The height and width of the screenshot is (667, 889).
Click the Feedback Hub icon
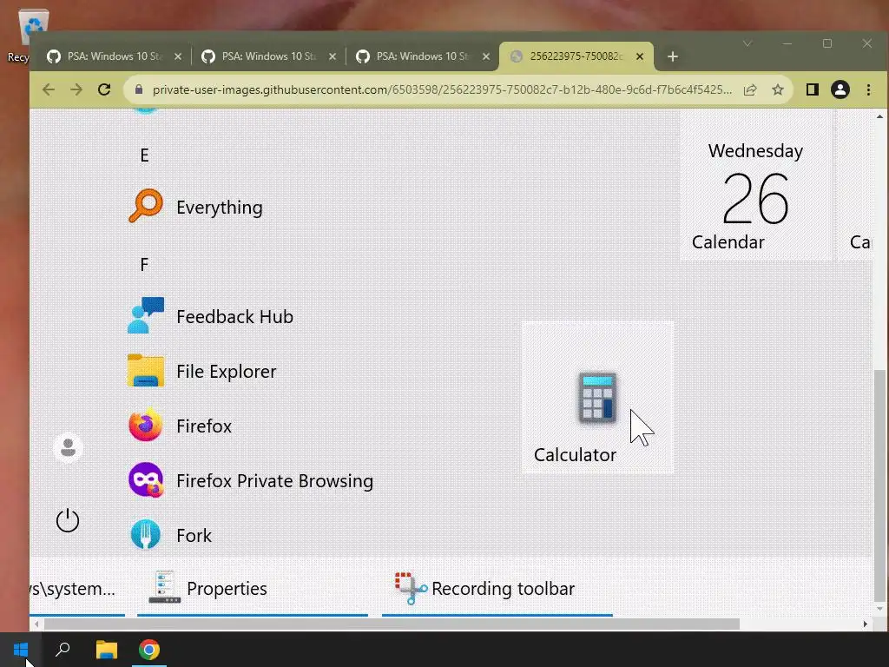[x=145, y=315]
